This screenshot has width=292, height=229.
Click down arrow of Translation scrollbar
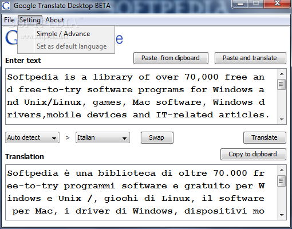click(282, 215)
